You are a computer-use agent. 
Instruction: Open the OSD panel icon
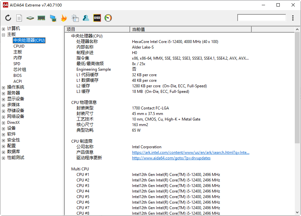click(97, 18)
